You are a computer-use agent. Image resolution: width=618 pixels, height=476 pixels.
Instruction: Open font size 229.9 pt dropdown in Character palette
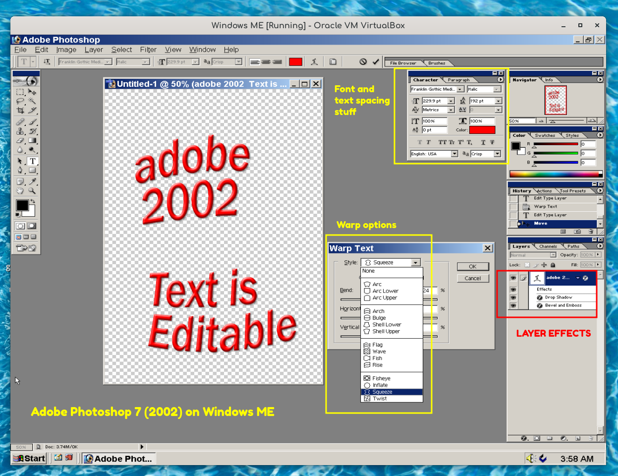click(x=451, y=101)
